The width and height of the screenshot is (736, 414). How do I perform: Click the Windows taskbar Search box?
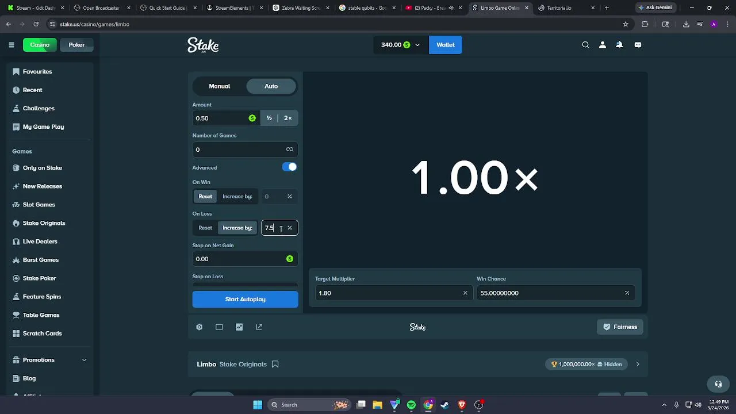[x=309, y=405]
